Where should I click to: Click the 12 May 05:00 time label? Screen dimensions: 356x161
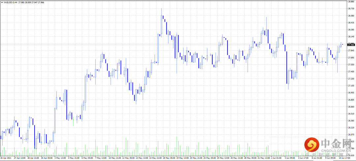click(128, 157)
